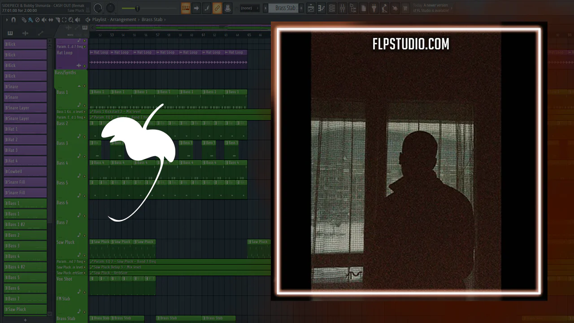Mute the Bass 2 track
Viewport: 574px width, 323px height.
(x=84, y=137)
